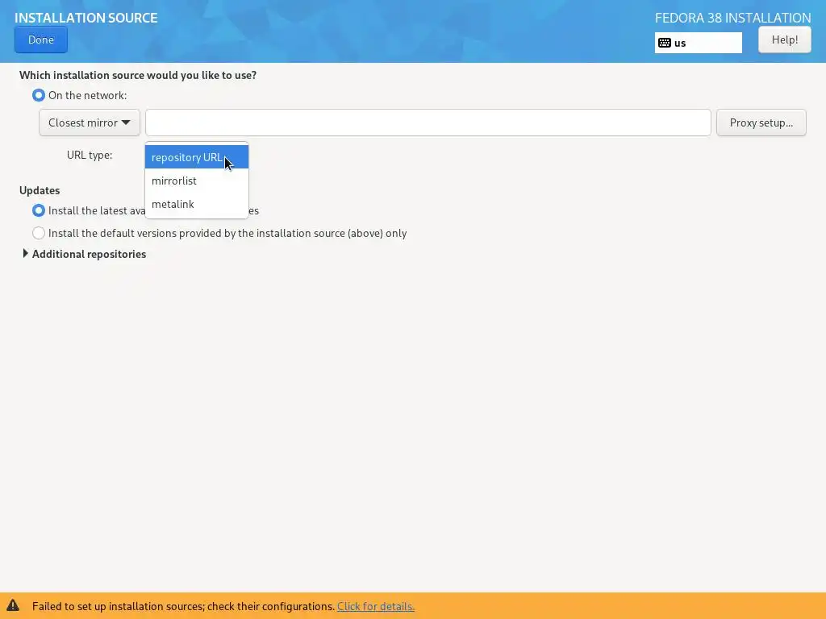Image resolution: width=826 pixels, height=619 pixels.
Task: Select Install the default versions only radio
Action: click(x=39, y=233)
